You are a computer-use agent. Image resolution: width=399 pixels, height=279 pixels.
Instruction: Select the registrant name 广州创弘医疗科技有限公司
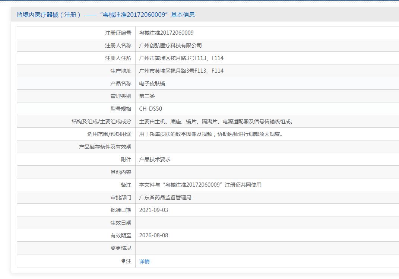(170, 45)
